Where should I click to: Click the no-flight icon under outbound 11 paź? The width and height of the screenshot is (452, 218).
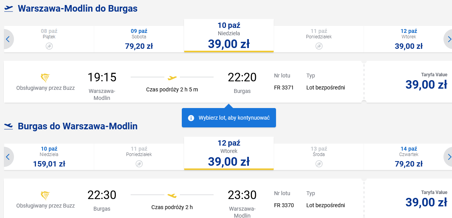319,46
